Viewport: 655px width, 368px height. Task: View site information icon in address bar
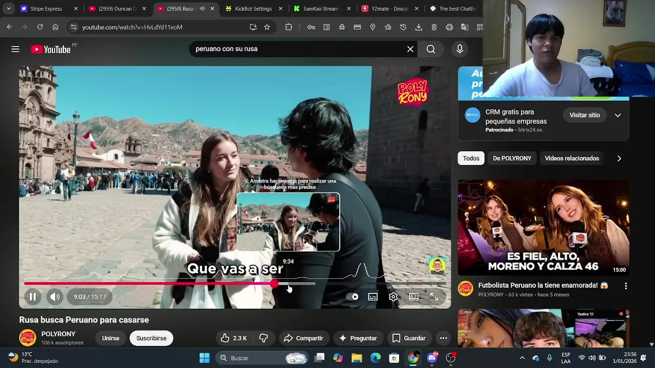(73, 27)
